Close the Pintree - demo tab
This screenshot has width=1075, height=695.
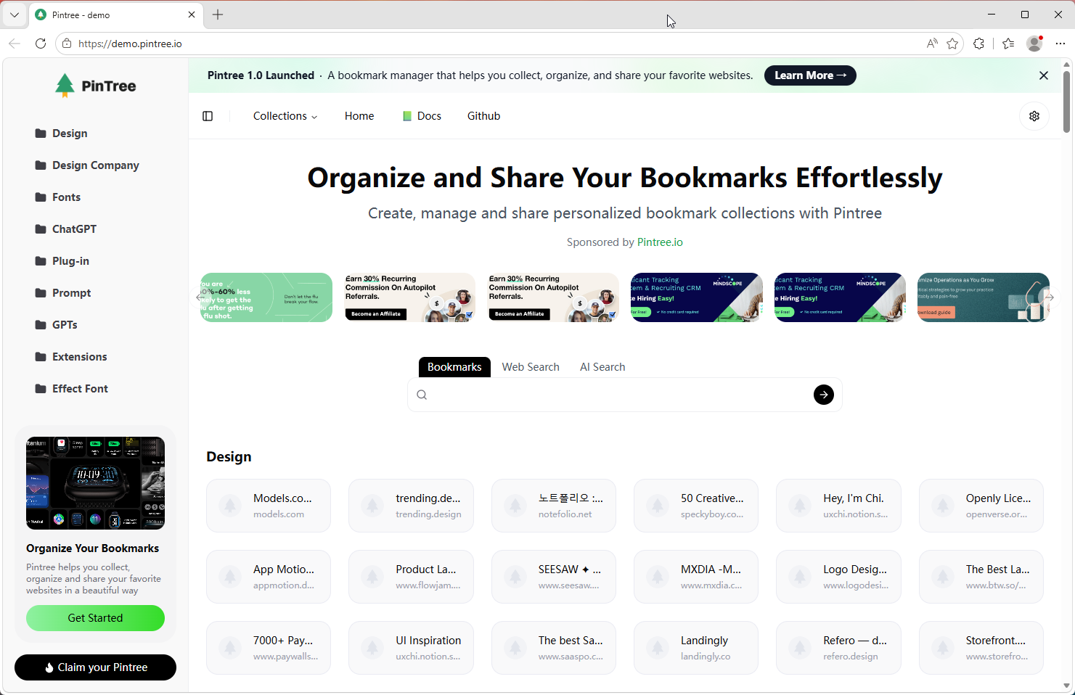192,15
